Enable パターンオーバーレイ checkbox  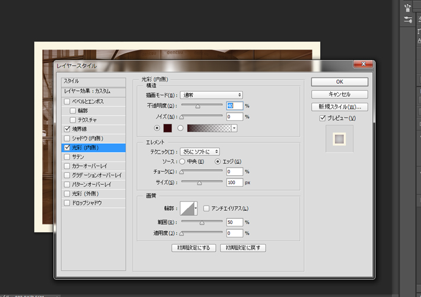(67, 184)
